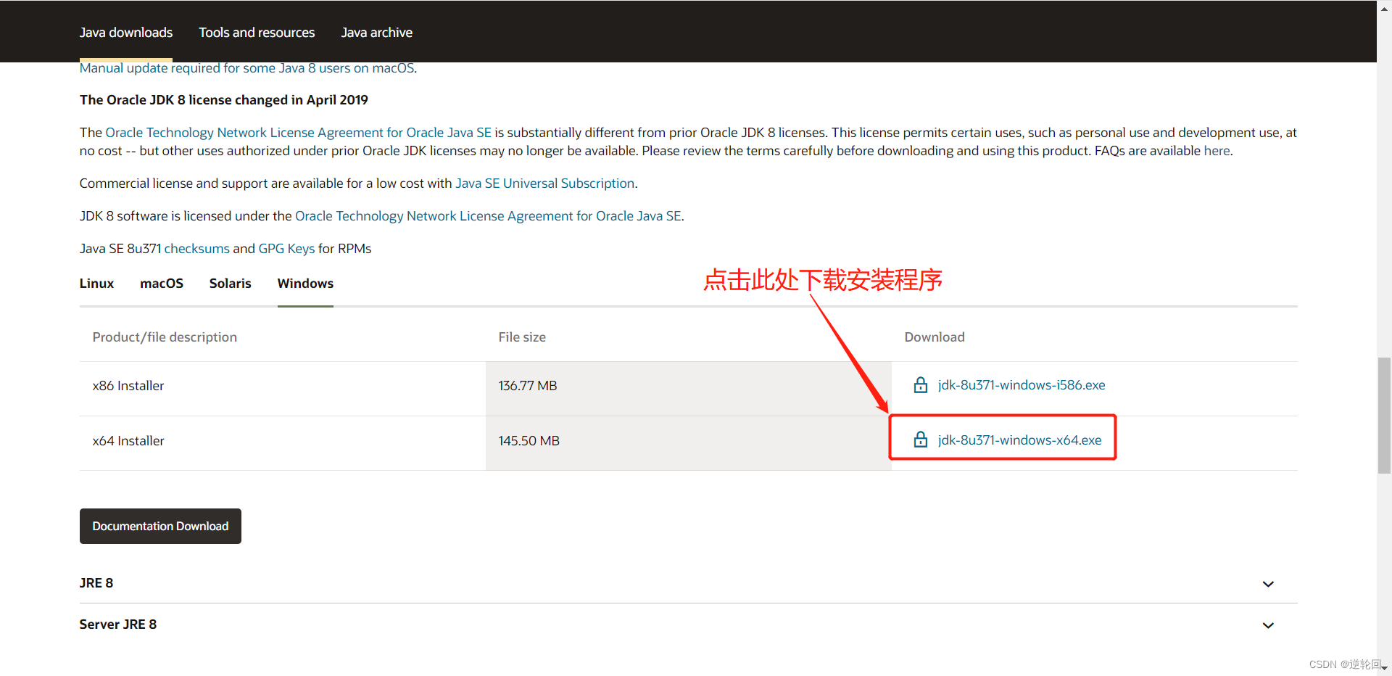Click the '136.77 MB' file size
1392x676 pixels.
coord(528,386)
